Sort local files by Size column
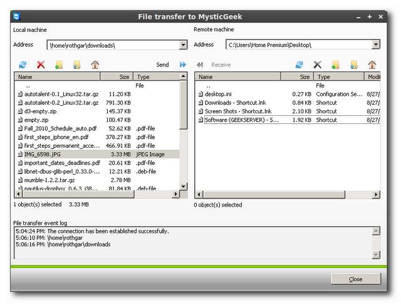401x305 pixels. [117, 76]
